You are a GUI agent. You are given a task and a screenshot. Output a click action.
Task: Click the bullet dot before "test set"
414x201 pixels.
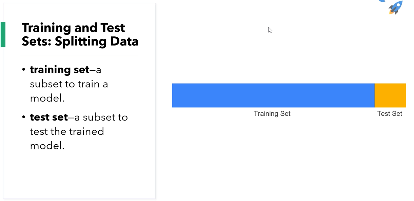pyautogui.click(x=24, y=117)
